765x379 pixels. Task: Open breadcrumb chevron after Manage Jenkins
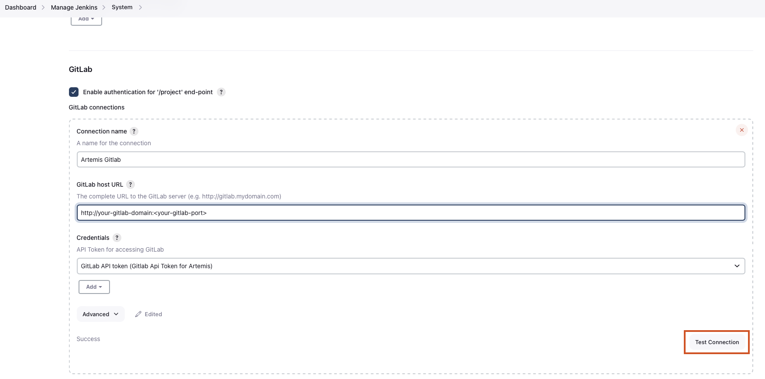[104, 7]
